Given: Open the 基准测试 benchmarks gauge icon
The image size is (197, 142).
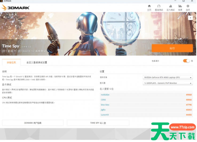Looking at the screenshot, I should pyautogui.click(x=159, y=7).
